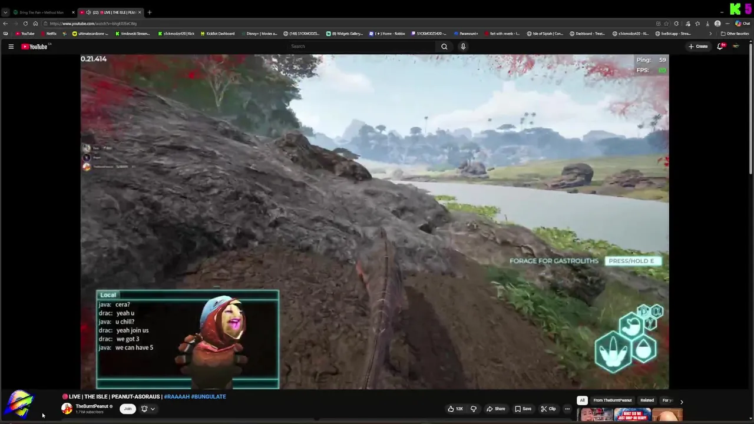
Task: Mute tab using the speaker icon
Action: 88,12
